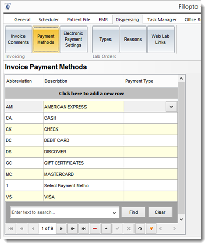The image size is (209, 247).
Task: Click the CK abbreviation cell
Action: 24,129
